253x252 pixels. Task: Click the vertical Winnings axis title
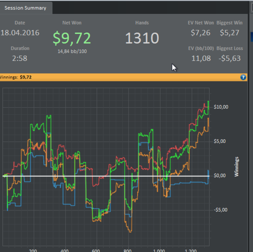tap(236, 166)
